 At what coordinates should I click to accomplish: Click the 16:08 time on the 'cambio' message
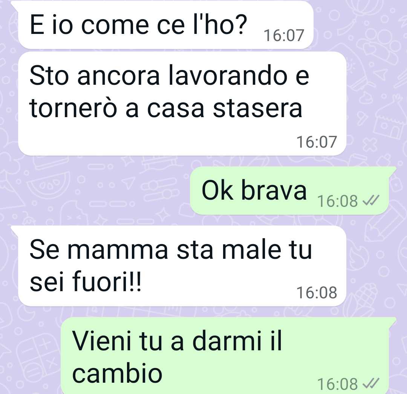(337, 384)
